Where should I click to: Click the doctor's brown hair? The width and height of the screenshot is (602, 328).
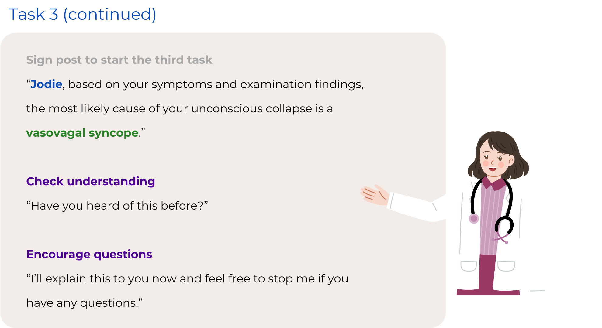pos(499,140)
